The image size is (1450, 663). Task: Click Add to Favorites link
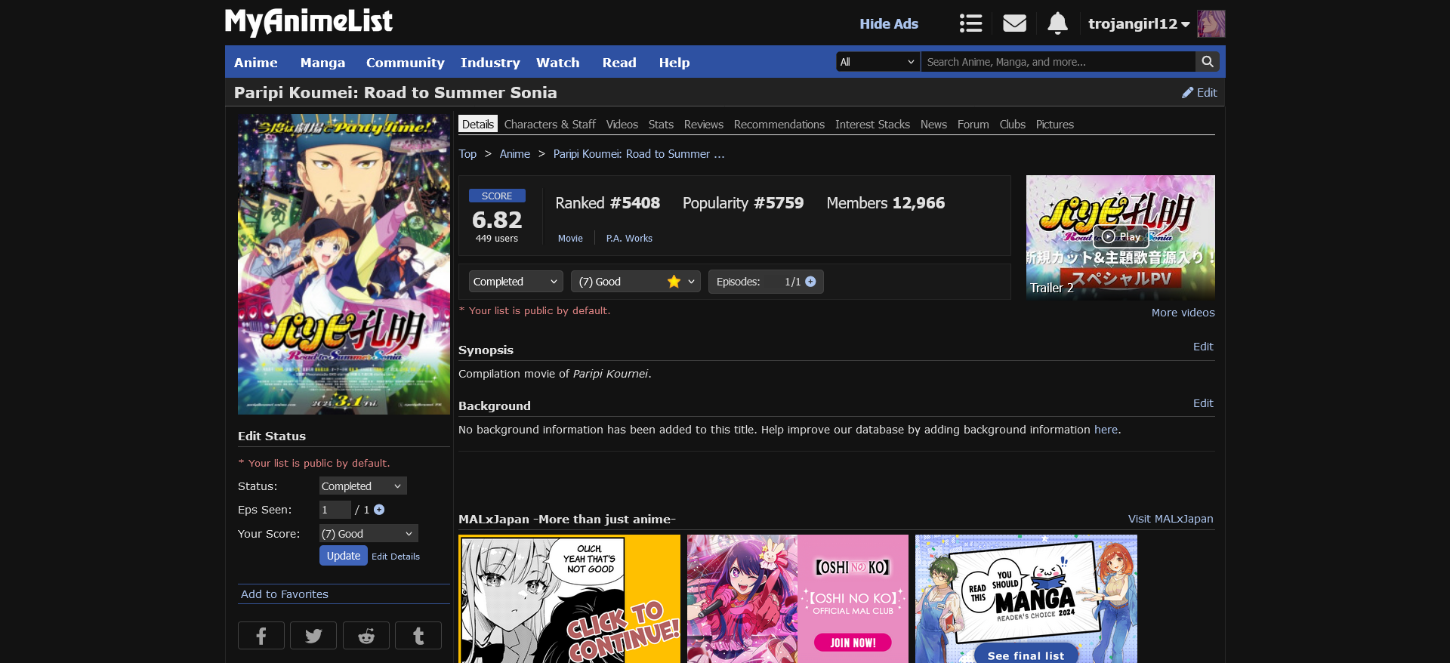pyautogui.click(x=285, y=594)
